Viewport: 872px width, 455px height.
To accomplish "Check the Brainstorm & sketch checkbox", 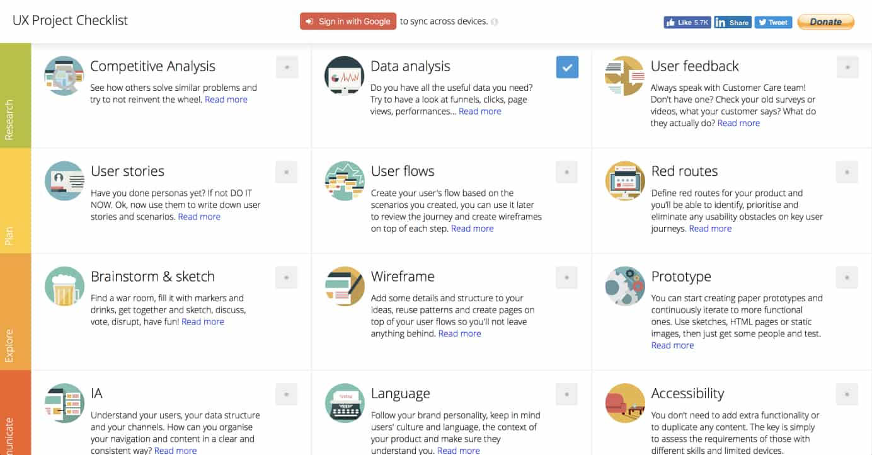I will tap(287, 277).
